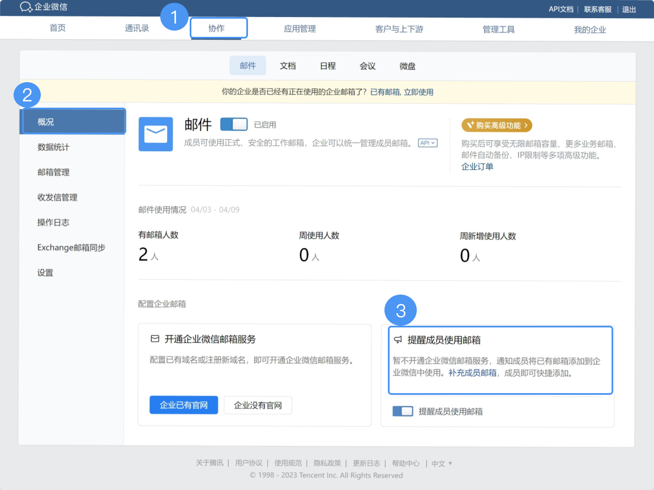Click the envelope icon beside 开通企业微信邮箱服务
The width and height of the screenshot is (654, 490).
(155, 339)
